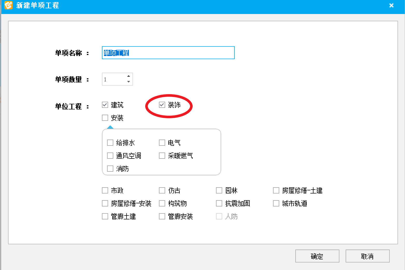
Task: Tick the 通风空调 checkbox
Action: click(x=110, y=156)
